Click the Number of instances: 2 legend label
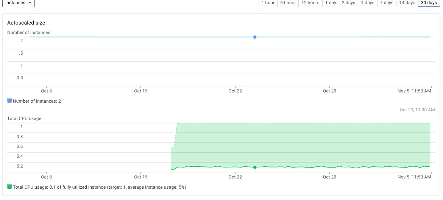 37,101
